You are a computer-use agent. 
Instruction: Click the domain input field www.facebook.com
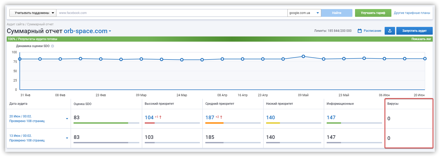point(172,13)
